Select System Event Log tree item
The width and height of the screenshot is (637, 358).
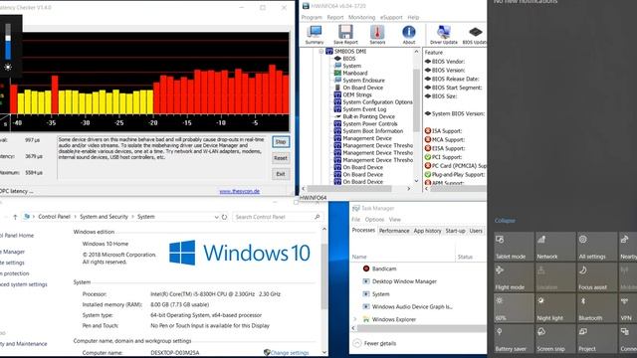coord(364,109)
